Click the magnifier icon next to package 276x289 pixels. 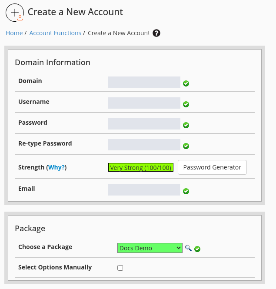[188, 248]
